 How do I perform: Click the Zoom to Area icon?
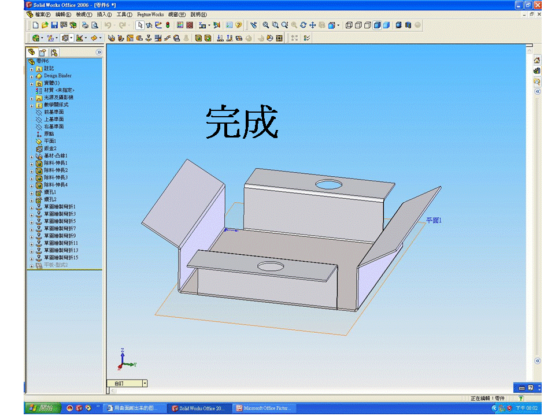[x=275, y=25]
